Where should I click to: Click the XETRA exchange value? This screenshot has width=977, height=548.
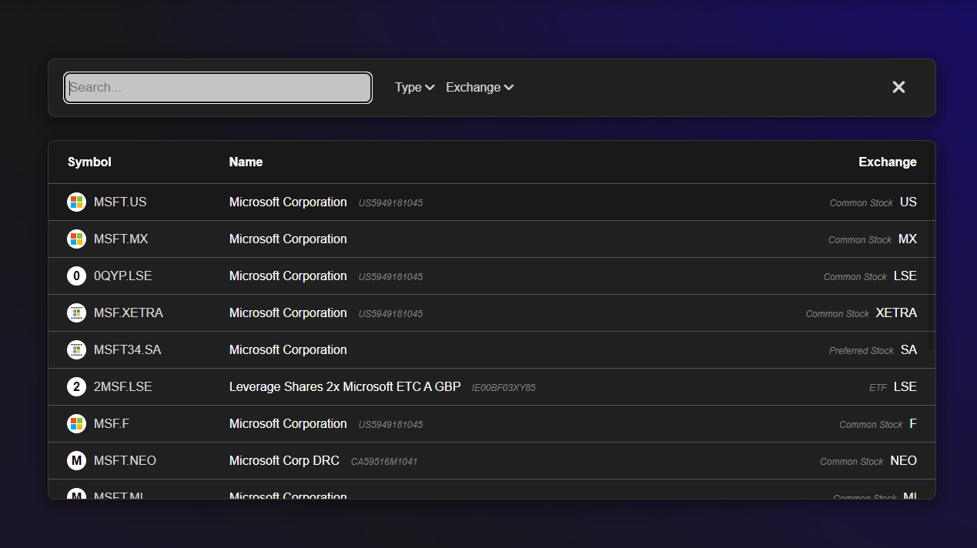pyautogui.click(x=896, y=313)
